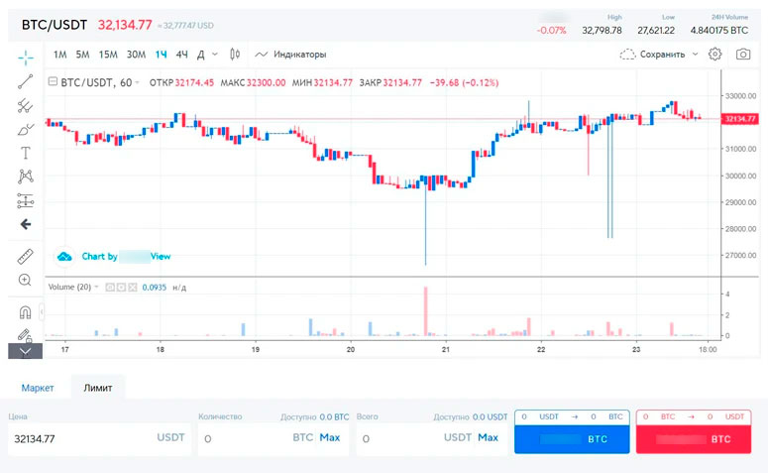Expand the Volume (20) indicator dropdown
The height and width of the screenshot is (473, 768).
[96, 287]
